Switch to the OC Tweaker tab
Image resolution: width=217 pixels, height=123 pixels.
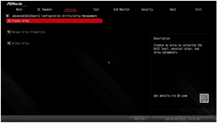click(x=45, y=9)
